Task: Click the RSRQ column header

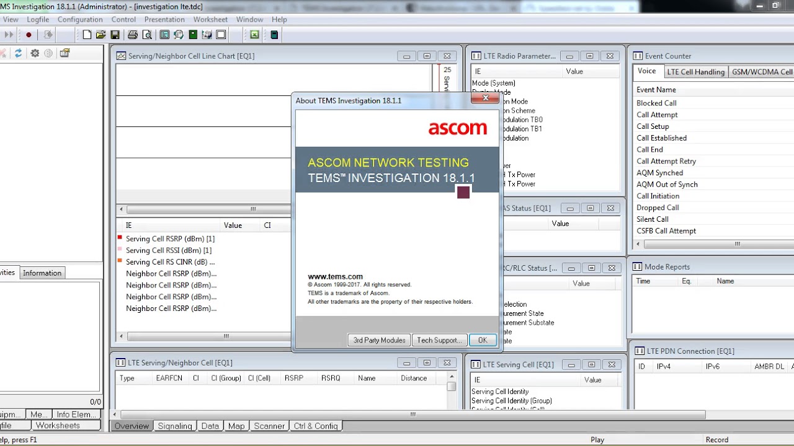Action: tap(331, 378)
